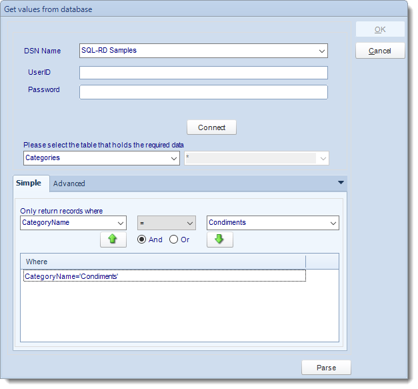Open the disabled column selector dropdown
418x389 pixels.
[323, 159]
